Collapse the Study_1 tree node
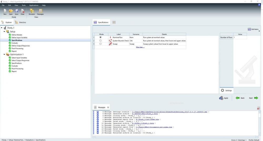Viewport: 263px width, 141px height. tap(2, 28)
